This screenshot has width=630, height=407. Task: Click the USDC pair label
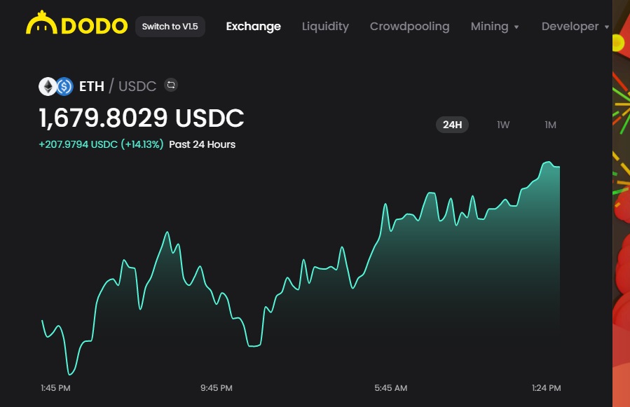[137, 86]
